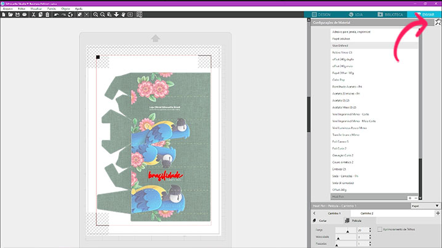Create a new document from the toolbar
Image resolution: width=442 pixels, height=248 pixels.
(4, 15)
